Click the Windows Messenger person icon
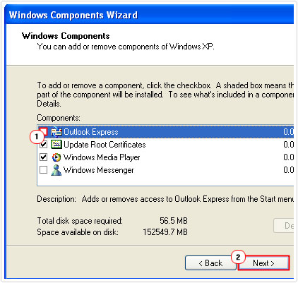This screenshot has height=283, width=298. click(56, 170)
